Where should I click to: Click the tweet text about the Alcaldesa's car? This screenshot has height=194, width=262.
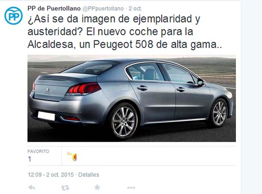point(125,32)
